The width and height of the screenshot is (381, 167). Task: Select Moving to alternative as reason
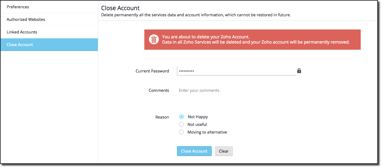coord(181,132)
